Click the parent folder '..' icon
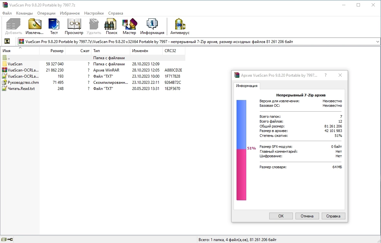The image size is (381, 243). click(x=5, y=58)
